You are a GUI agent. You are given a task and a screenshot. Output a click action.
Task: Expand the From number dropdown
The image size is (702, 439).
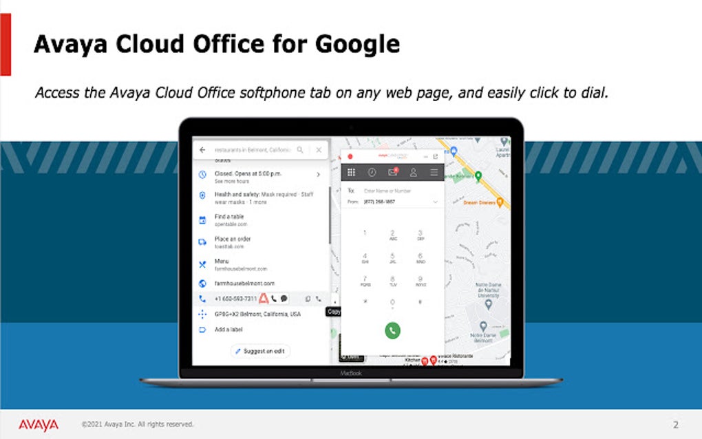(x=435, y=202)
